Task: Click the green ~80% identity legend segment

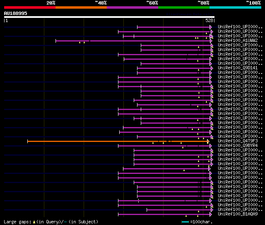Action: click(184, 7)
